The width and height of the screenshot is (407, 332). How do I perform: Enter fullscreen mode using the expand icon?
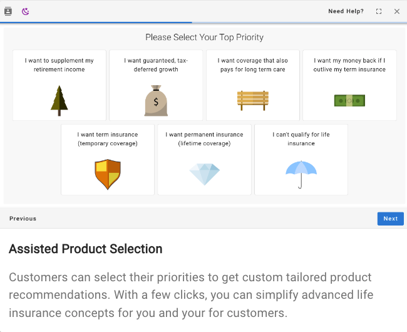379,11
